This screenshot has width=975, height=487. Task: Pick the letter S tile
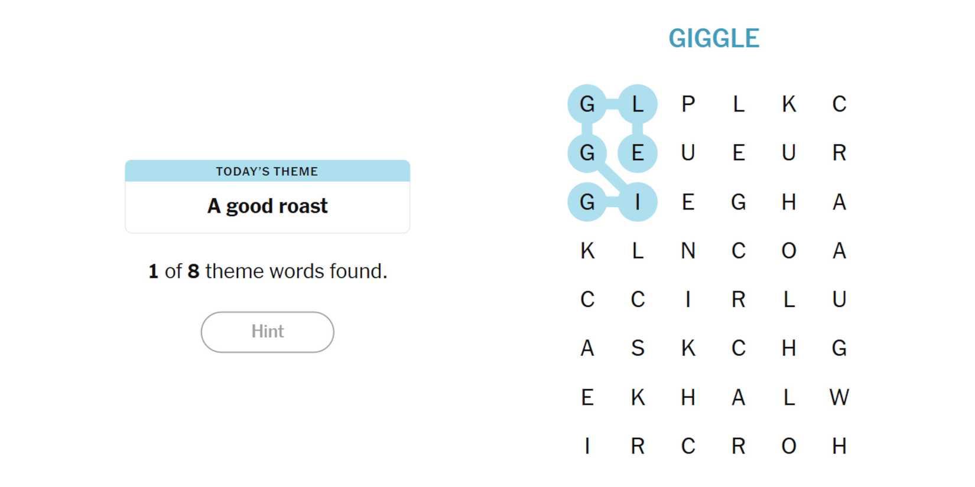click(x=638, y=348)
